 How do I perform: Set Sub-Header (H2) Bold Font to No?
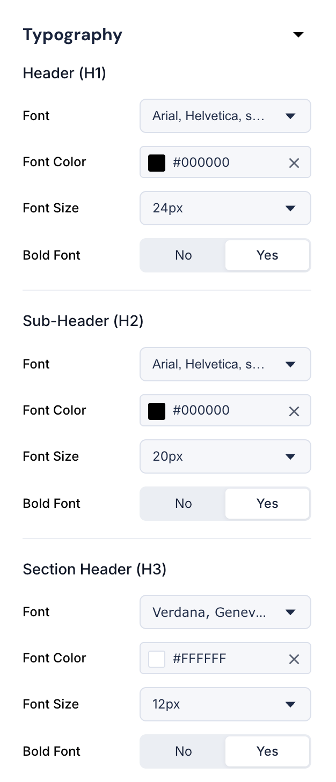[x=183, y=504]
